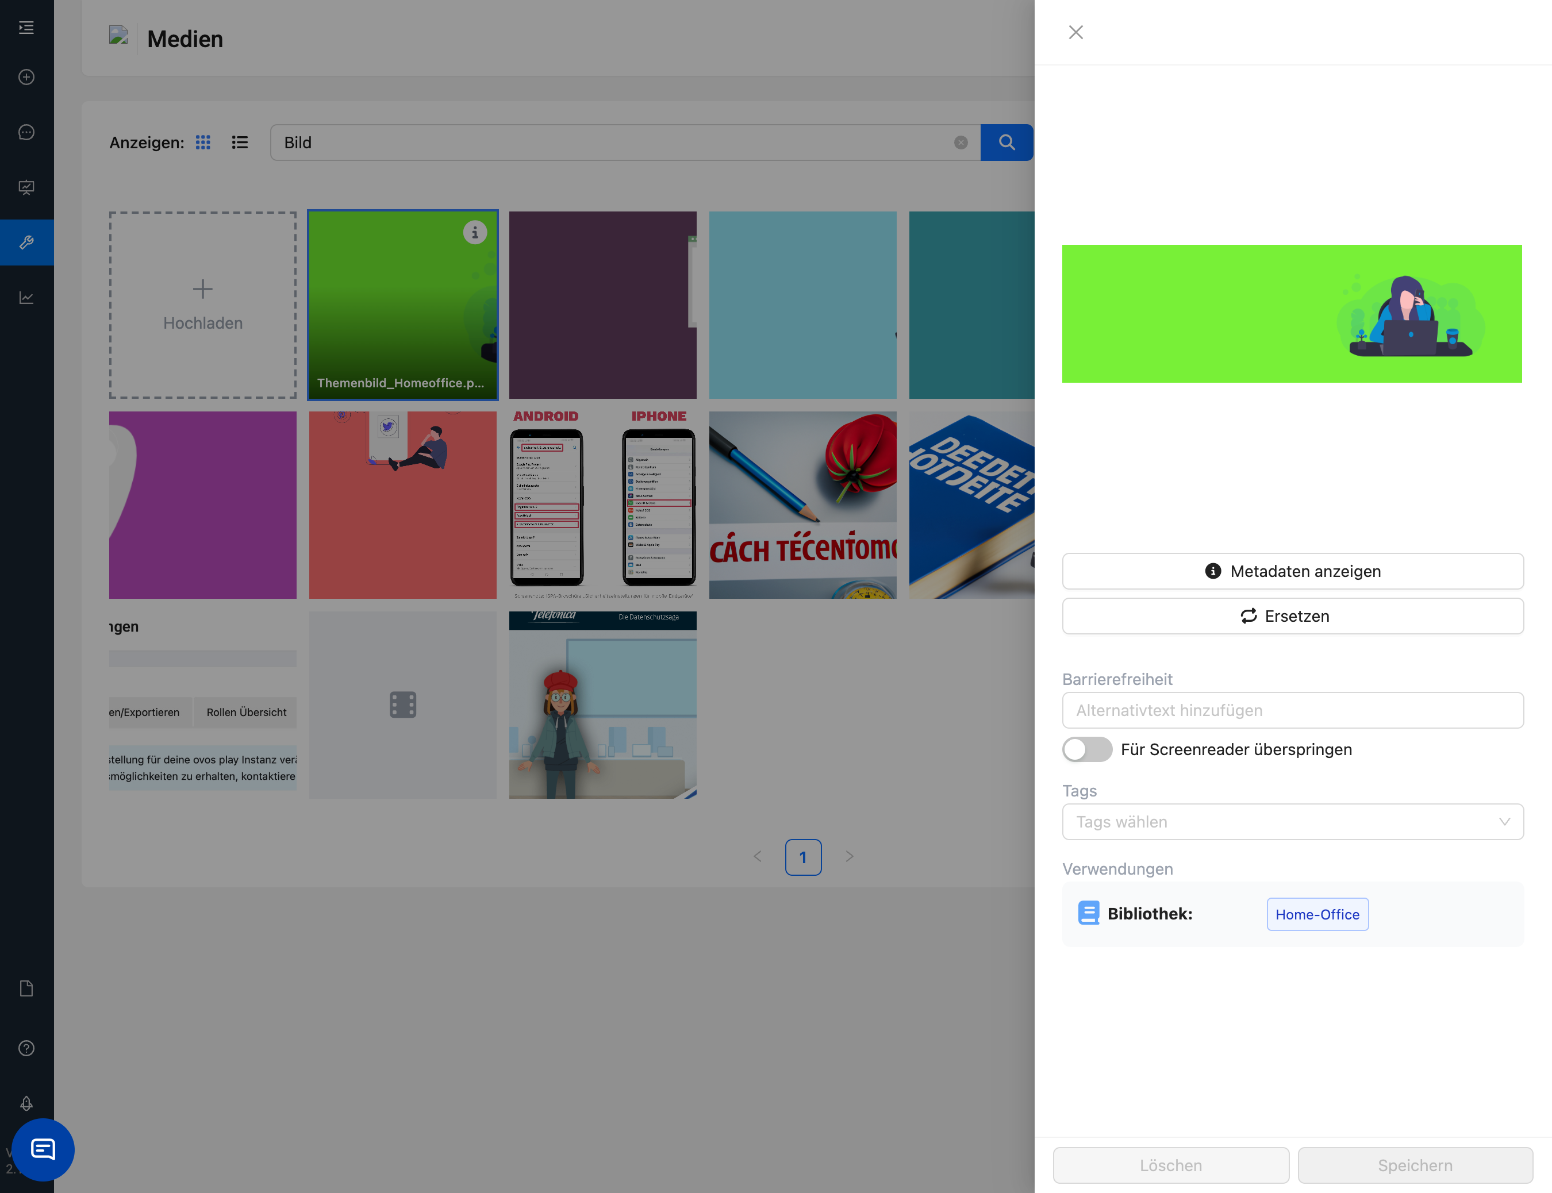
Task: Clear the search field text
Action: click(x=961, y=143)
